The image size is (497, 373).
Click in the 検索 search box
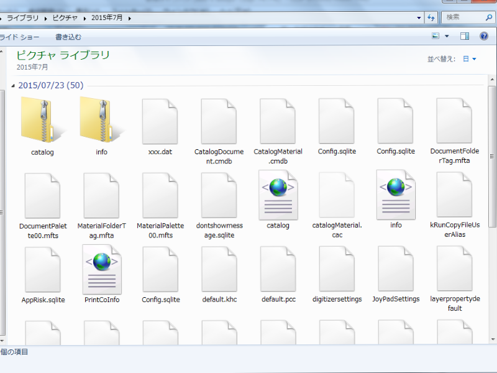(x=461, y=17)
